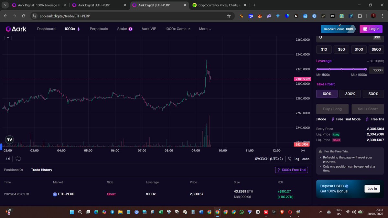Open the browser Extensions puzzle menu
The width and height of the screenshot is (388, 218).
point(360,16)
